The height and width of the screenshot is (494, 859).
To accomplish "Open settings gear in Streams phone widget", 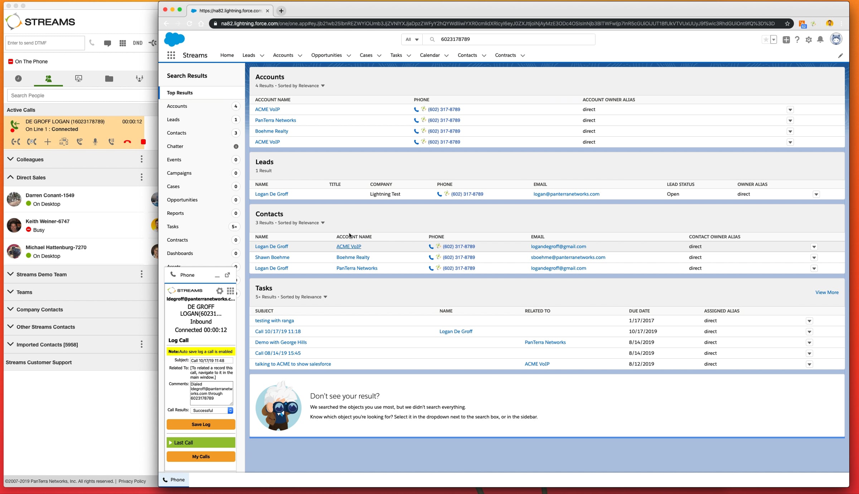I will [220, 291].
